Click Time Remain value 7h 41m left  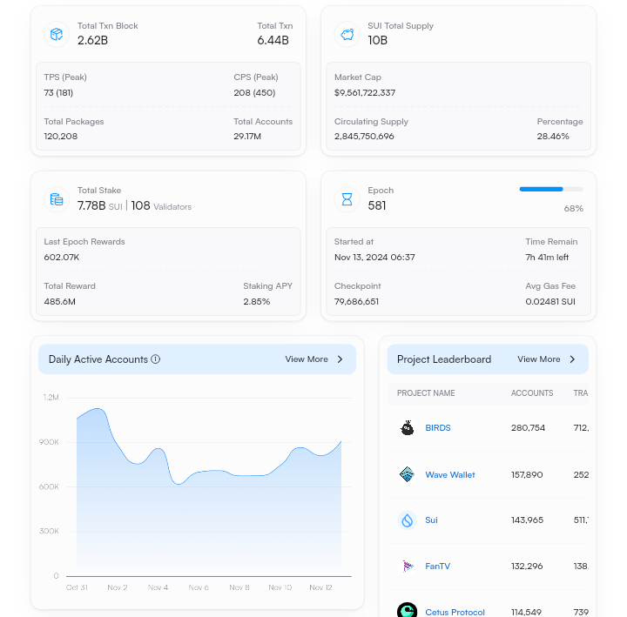[547, 258]
